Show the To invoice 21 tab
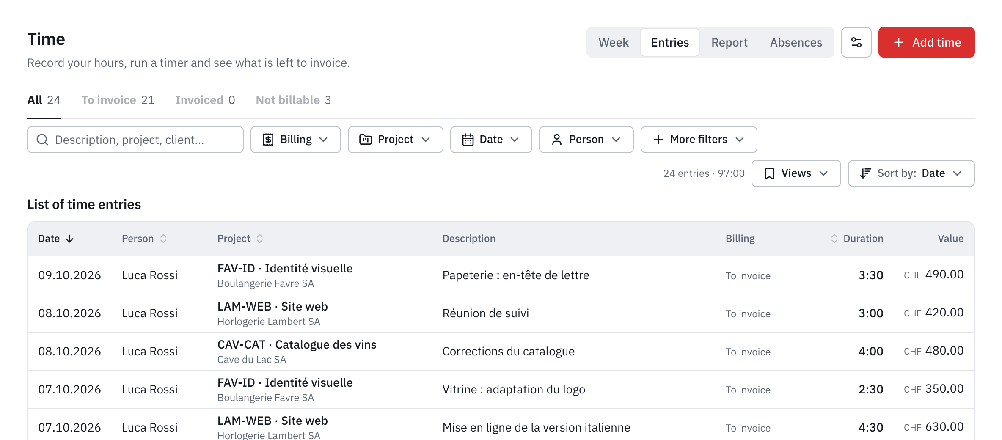Viewport: 1002px width, 440px height. coord(118,100)
